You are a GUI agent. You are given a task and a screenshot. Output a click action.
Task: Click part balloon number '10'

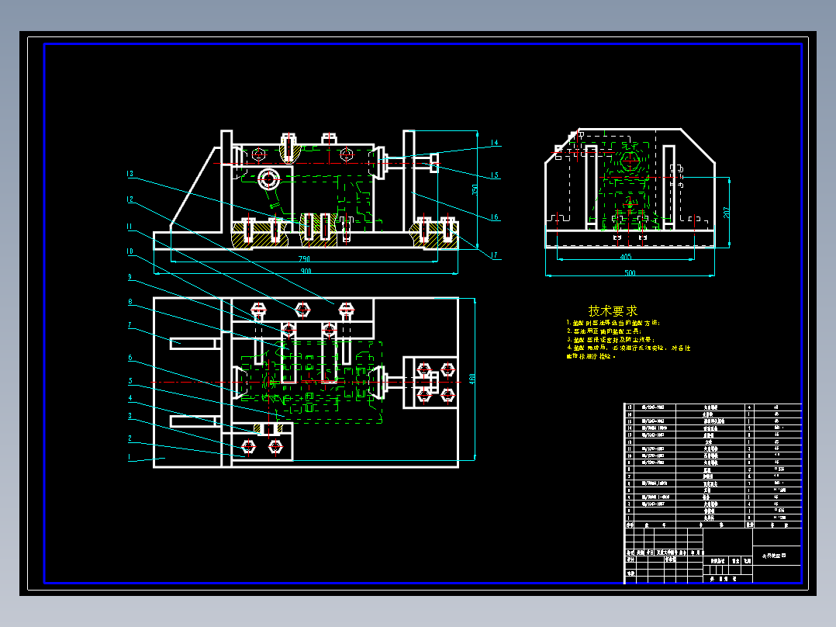click(130, 251)
